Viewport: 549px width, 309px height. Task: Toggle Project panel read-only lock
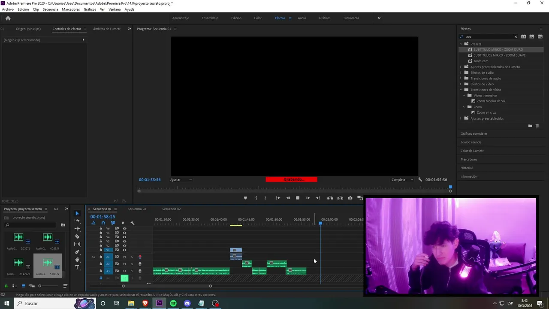tap(6, 286)
